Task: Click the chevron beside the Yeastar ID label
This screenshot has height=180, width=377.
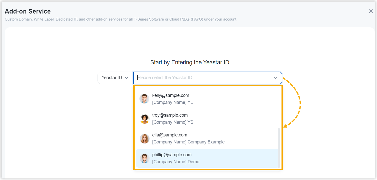Action: coord(127,78)
